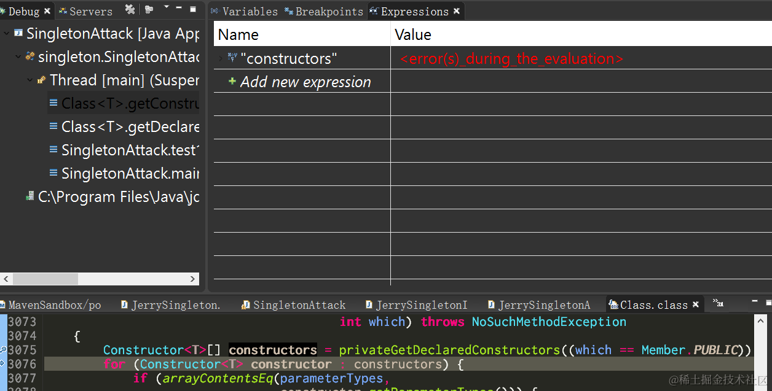Click the Debug panel scroll left arrow
Viewport: 772px width, 391px height.
click(x=6, y=279)
